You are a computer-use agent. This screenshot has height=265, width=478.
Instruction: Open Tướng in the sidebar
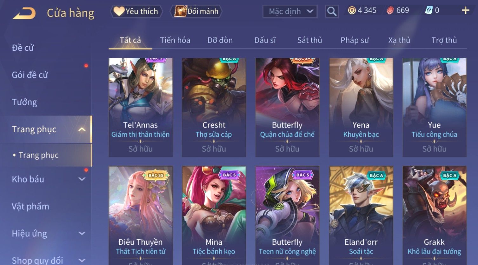24,102
